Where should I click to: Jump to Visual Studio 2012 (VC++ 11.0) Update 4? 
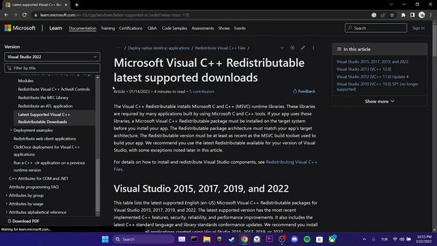(x=372, y=77)
